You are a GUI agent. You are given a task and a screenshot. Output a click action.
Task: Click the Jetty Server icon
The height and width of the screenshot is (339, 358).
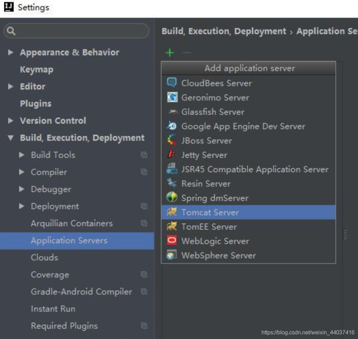[x=172, y=154]
